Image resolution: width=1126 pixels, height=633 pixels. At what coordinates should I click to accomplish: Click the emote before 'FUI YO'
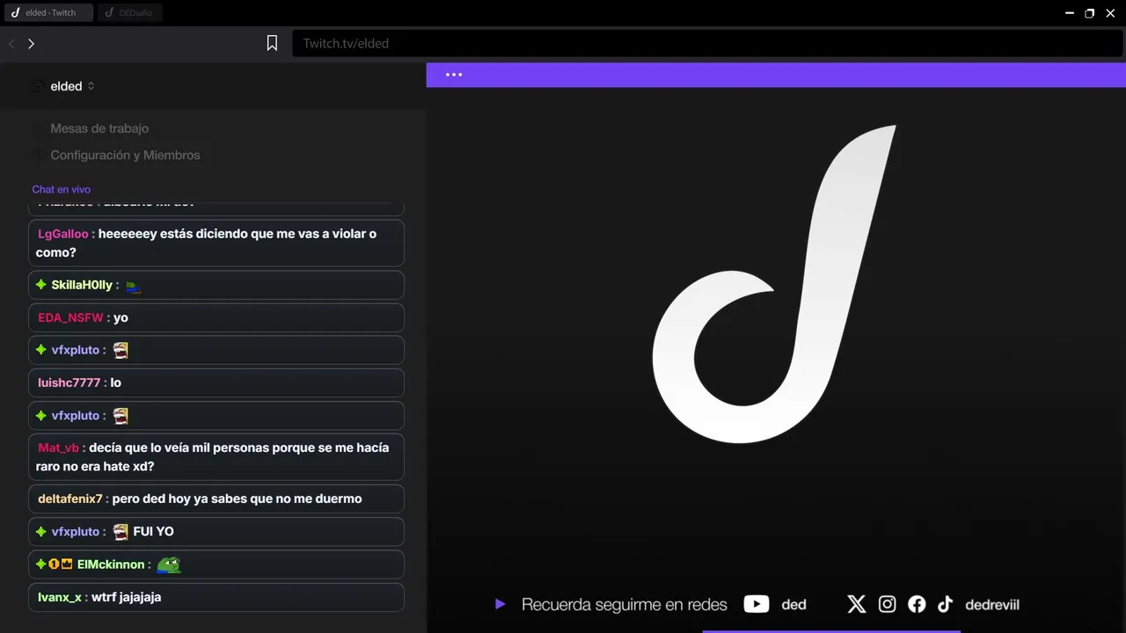tap(121, 532)
